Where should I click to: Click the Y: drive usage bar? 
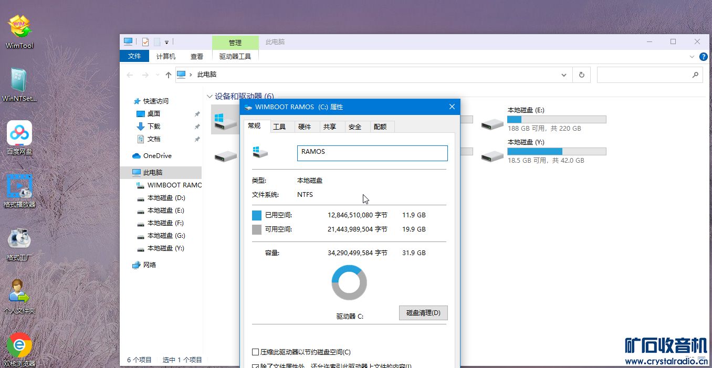557,152
